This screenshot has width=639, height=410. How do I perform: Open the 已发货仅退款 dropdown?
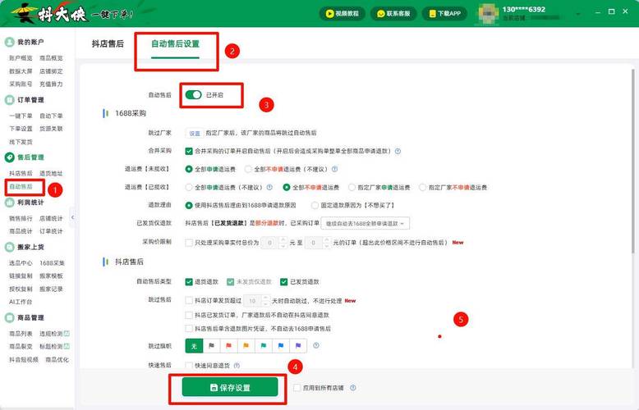[x=365, y=223]
